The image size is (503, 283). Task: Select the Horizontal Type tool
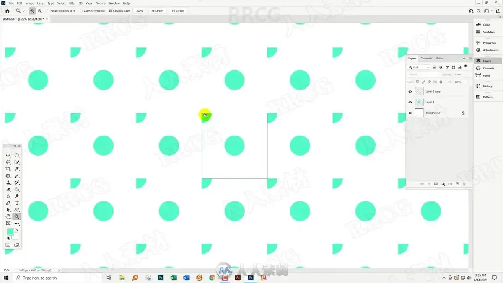coord(17,203)
